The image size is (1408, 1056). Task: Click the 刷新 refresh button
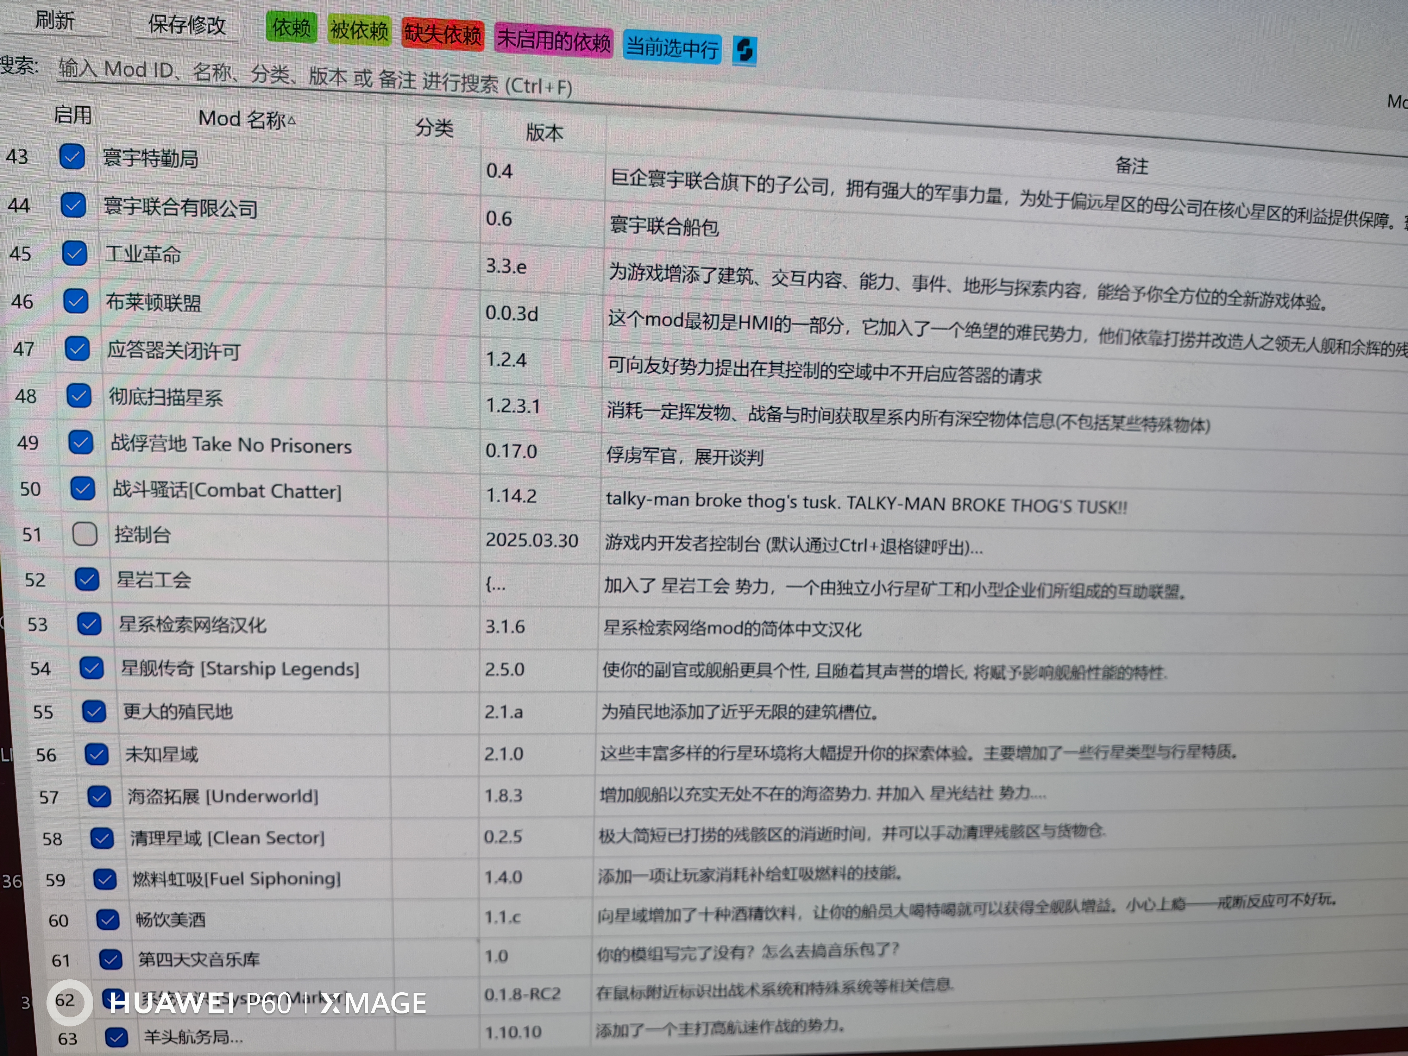point(55,20)
